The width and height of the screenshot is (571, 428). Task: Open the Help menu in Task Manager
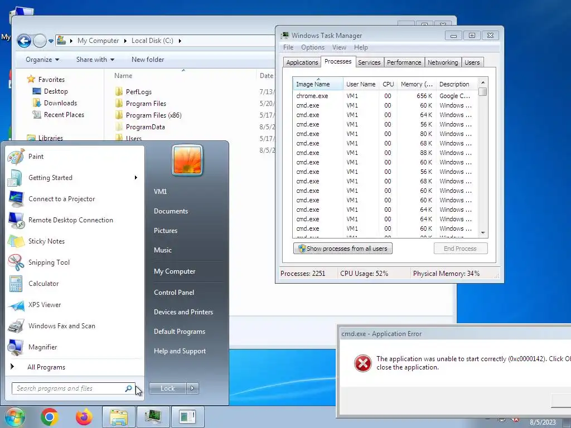pos(361,47)
